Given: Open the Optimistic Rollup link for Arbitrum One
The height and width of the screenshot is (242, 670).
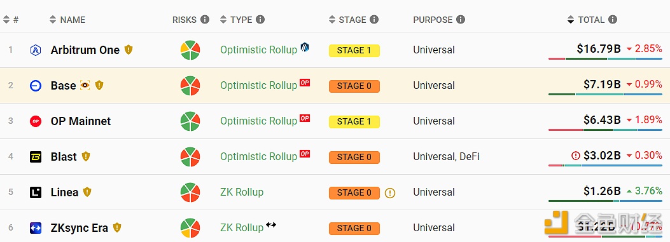Looking at the screenshot, I should [258, 50].
